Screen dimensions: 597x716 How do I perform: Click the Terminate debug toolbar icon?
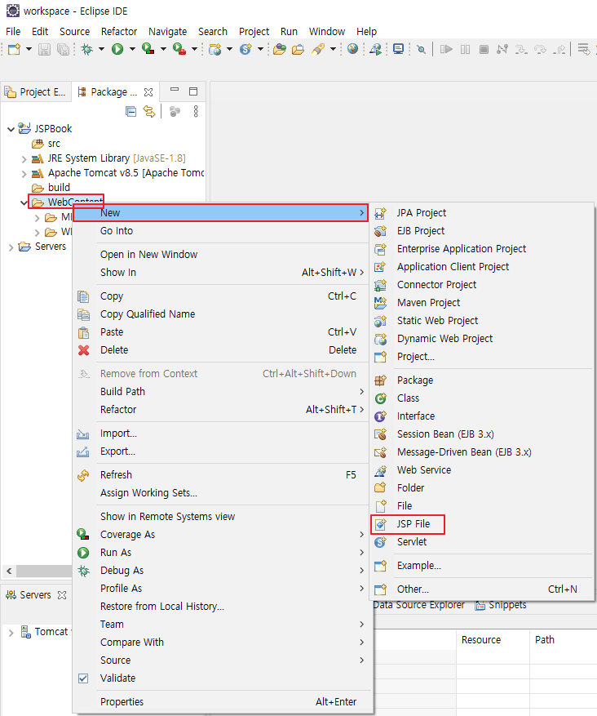coord(484,49)
